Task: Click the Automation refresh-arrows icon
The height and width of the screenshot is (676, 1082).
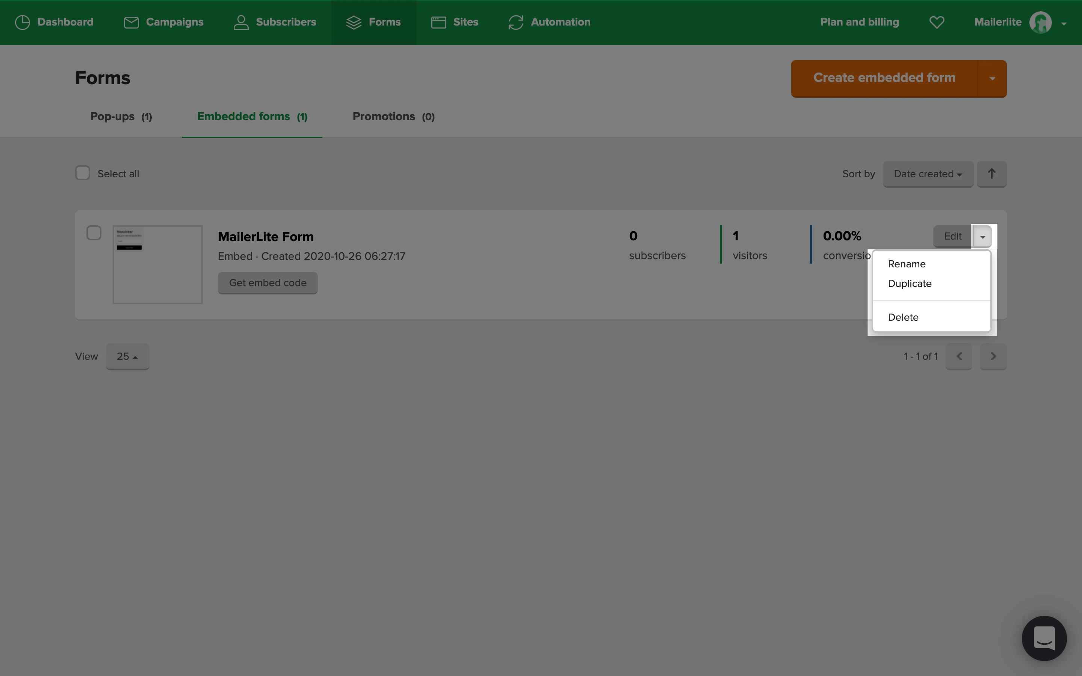Action: 515,23
